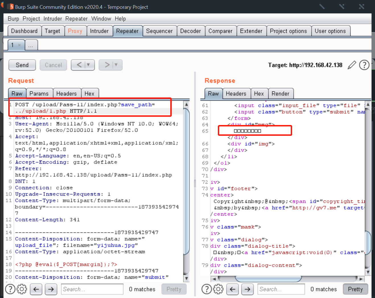Click the response horizontal scrollbar right arrow
This screenshot has height=298, width=375.
(361, 279)
